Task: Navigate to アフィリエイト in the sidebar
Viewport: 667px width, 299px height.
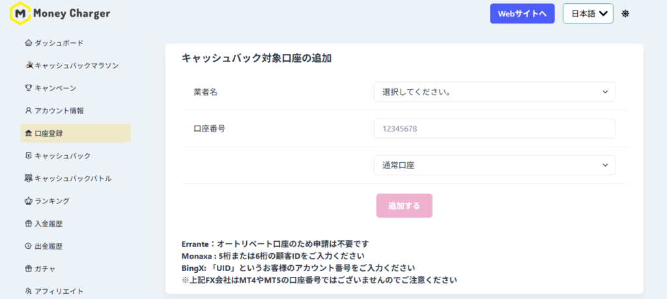Action: click(59, 291)
